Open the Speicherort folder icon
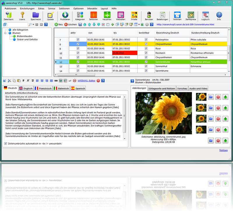Viewport: 233px width, 211px height. pos(36,16)
